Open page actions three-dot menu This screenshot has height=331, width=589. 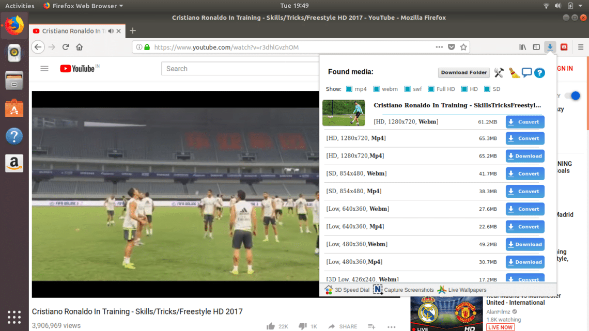click(439, 47)
